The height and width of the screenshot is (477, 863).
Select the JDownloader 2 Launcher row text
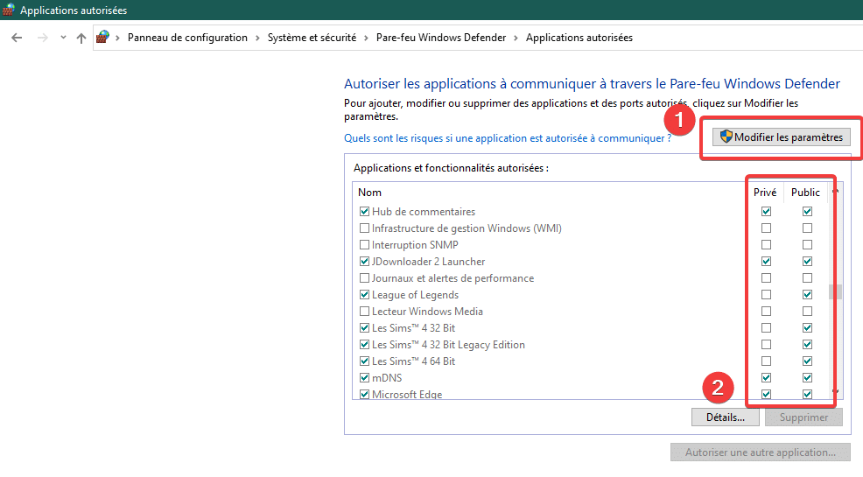[429, 262]
